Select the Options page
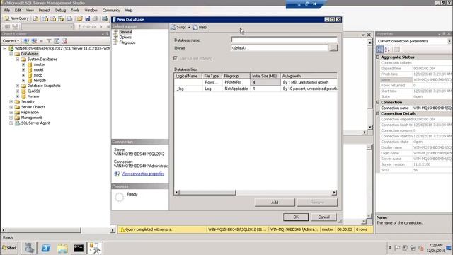Viewport: 453px width, 255px height. 125,37
